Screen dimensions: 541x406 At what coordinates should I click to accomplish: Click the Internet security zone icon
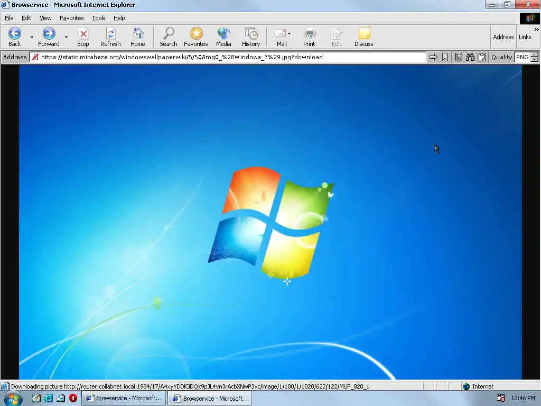(466, 386)
